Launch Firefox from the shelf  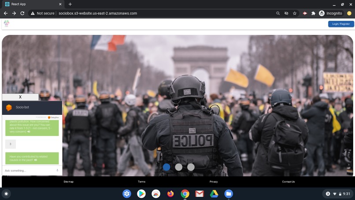tap(170, 194)
